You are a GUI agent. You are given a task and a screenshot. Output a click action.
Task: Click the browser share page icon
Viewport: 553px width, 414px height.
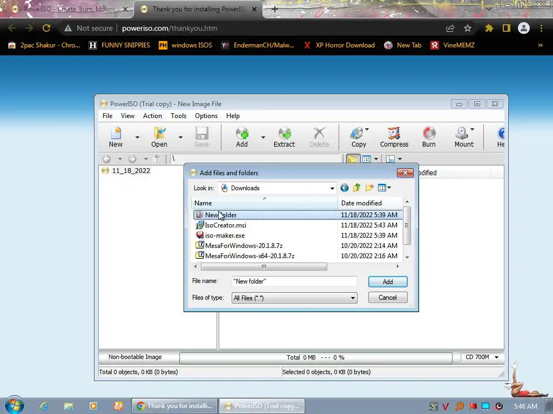450,28
